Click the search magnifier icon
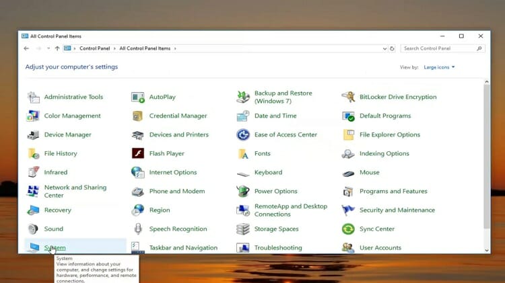Image resolution: width=505 pixels, height=283 pixels. (479, 48)
